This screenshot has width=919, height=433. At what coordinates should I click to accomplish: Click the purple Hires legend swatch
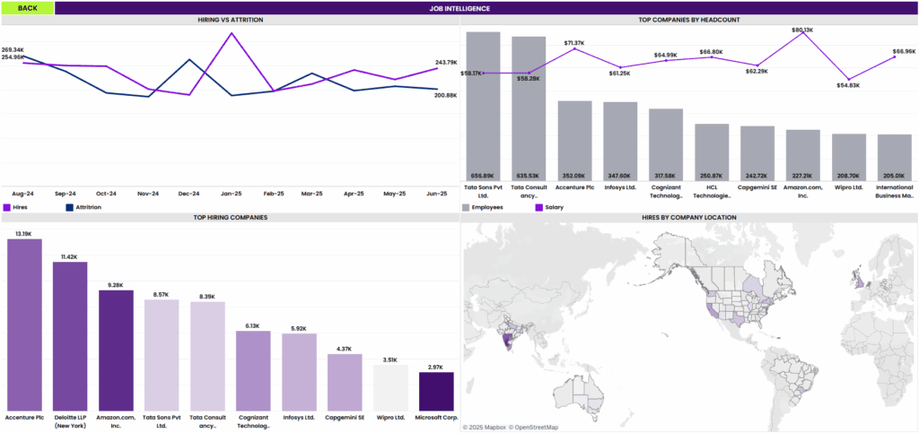pyautogui.click(x=7, y=207)
